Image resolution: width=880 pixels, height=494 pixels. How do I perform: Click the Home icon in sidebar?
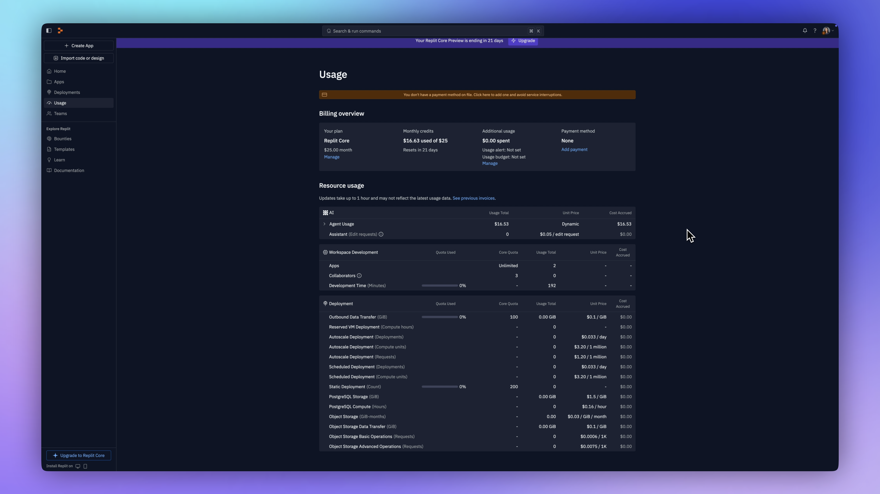(x=49, y=71)
